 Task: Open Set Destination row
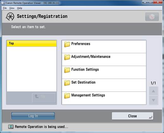pyautogui.click(x=104, y=85)
